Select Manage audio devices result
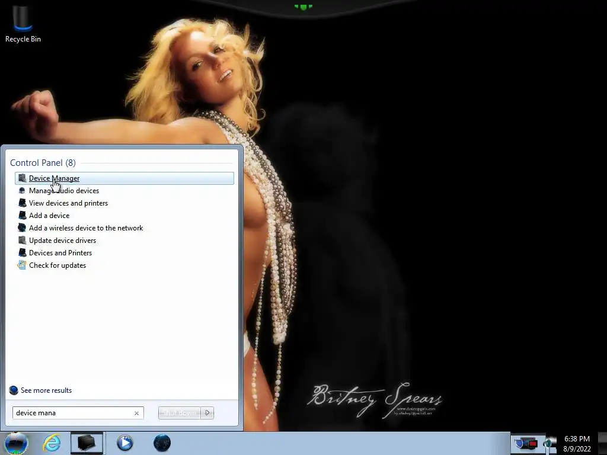 click(64, 191)
